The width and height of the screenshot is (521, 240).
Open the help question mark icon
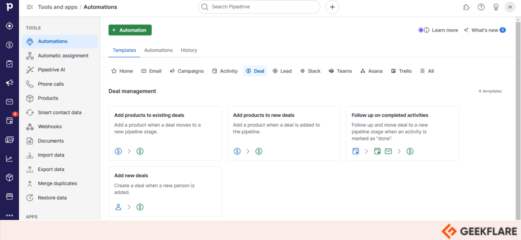point(481,7)
